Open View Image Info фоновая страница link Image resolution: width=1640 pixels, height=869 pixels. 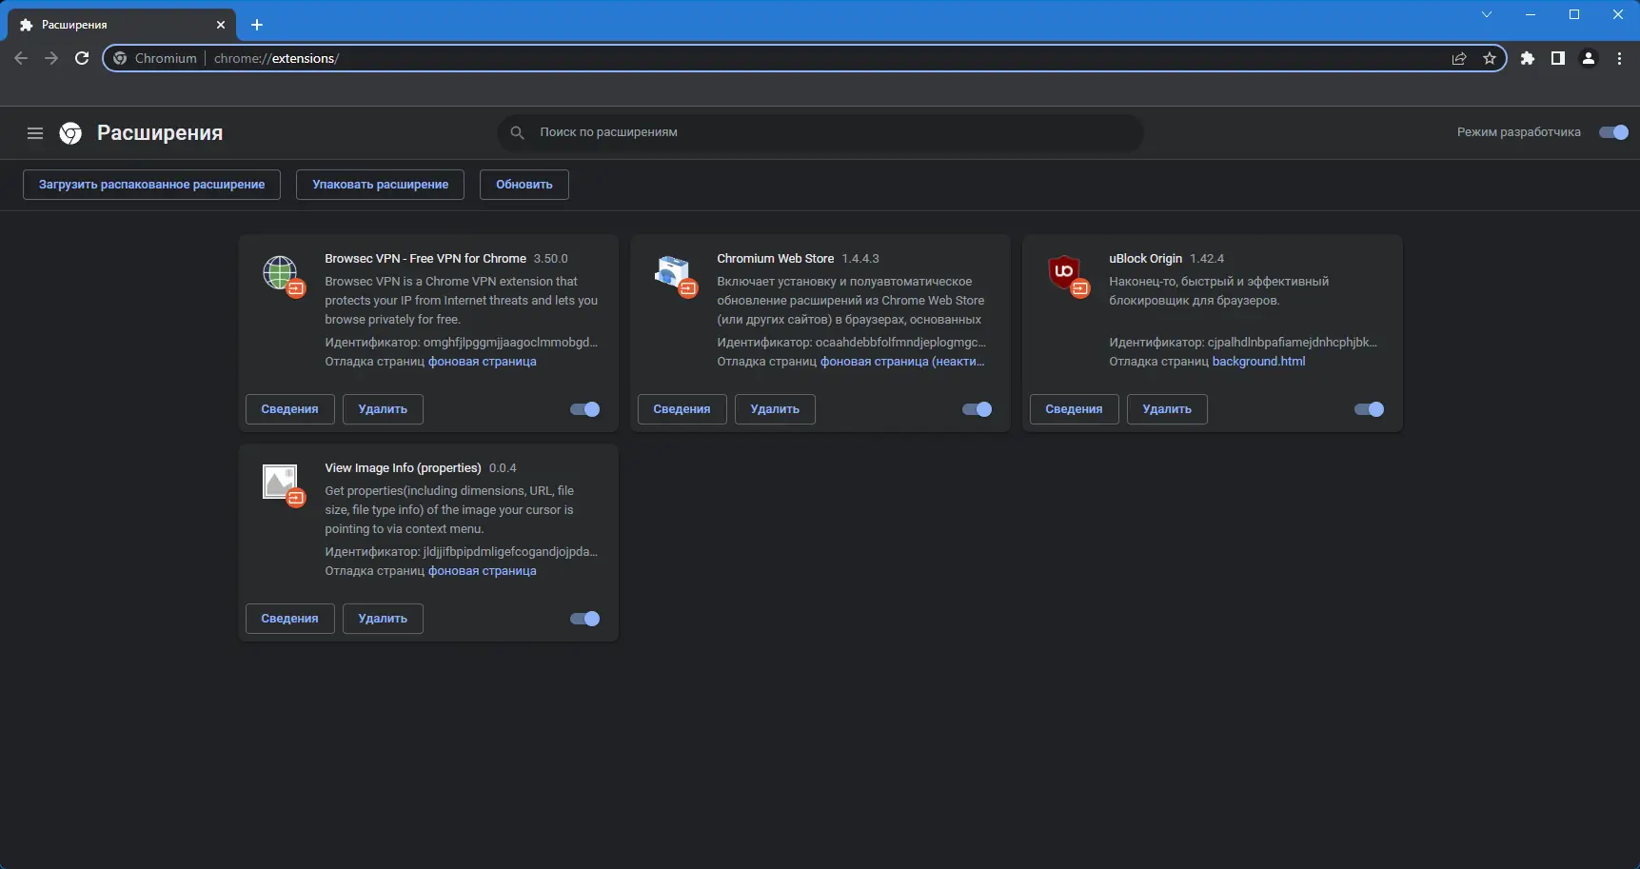point(483,571)
